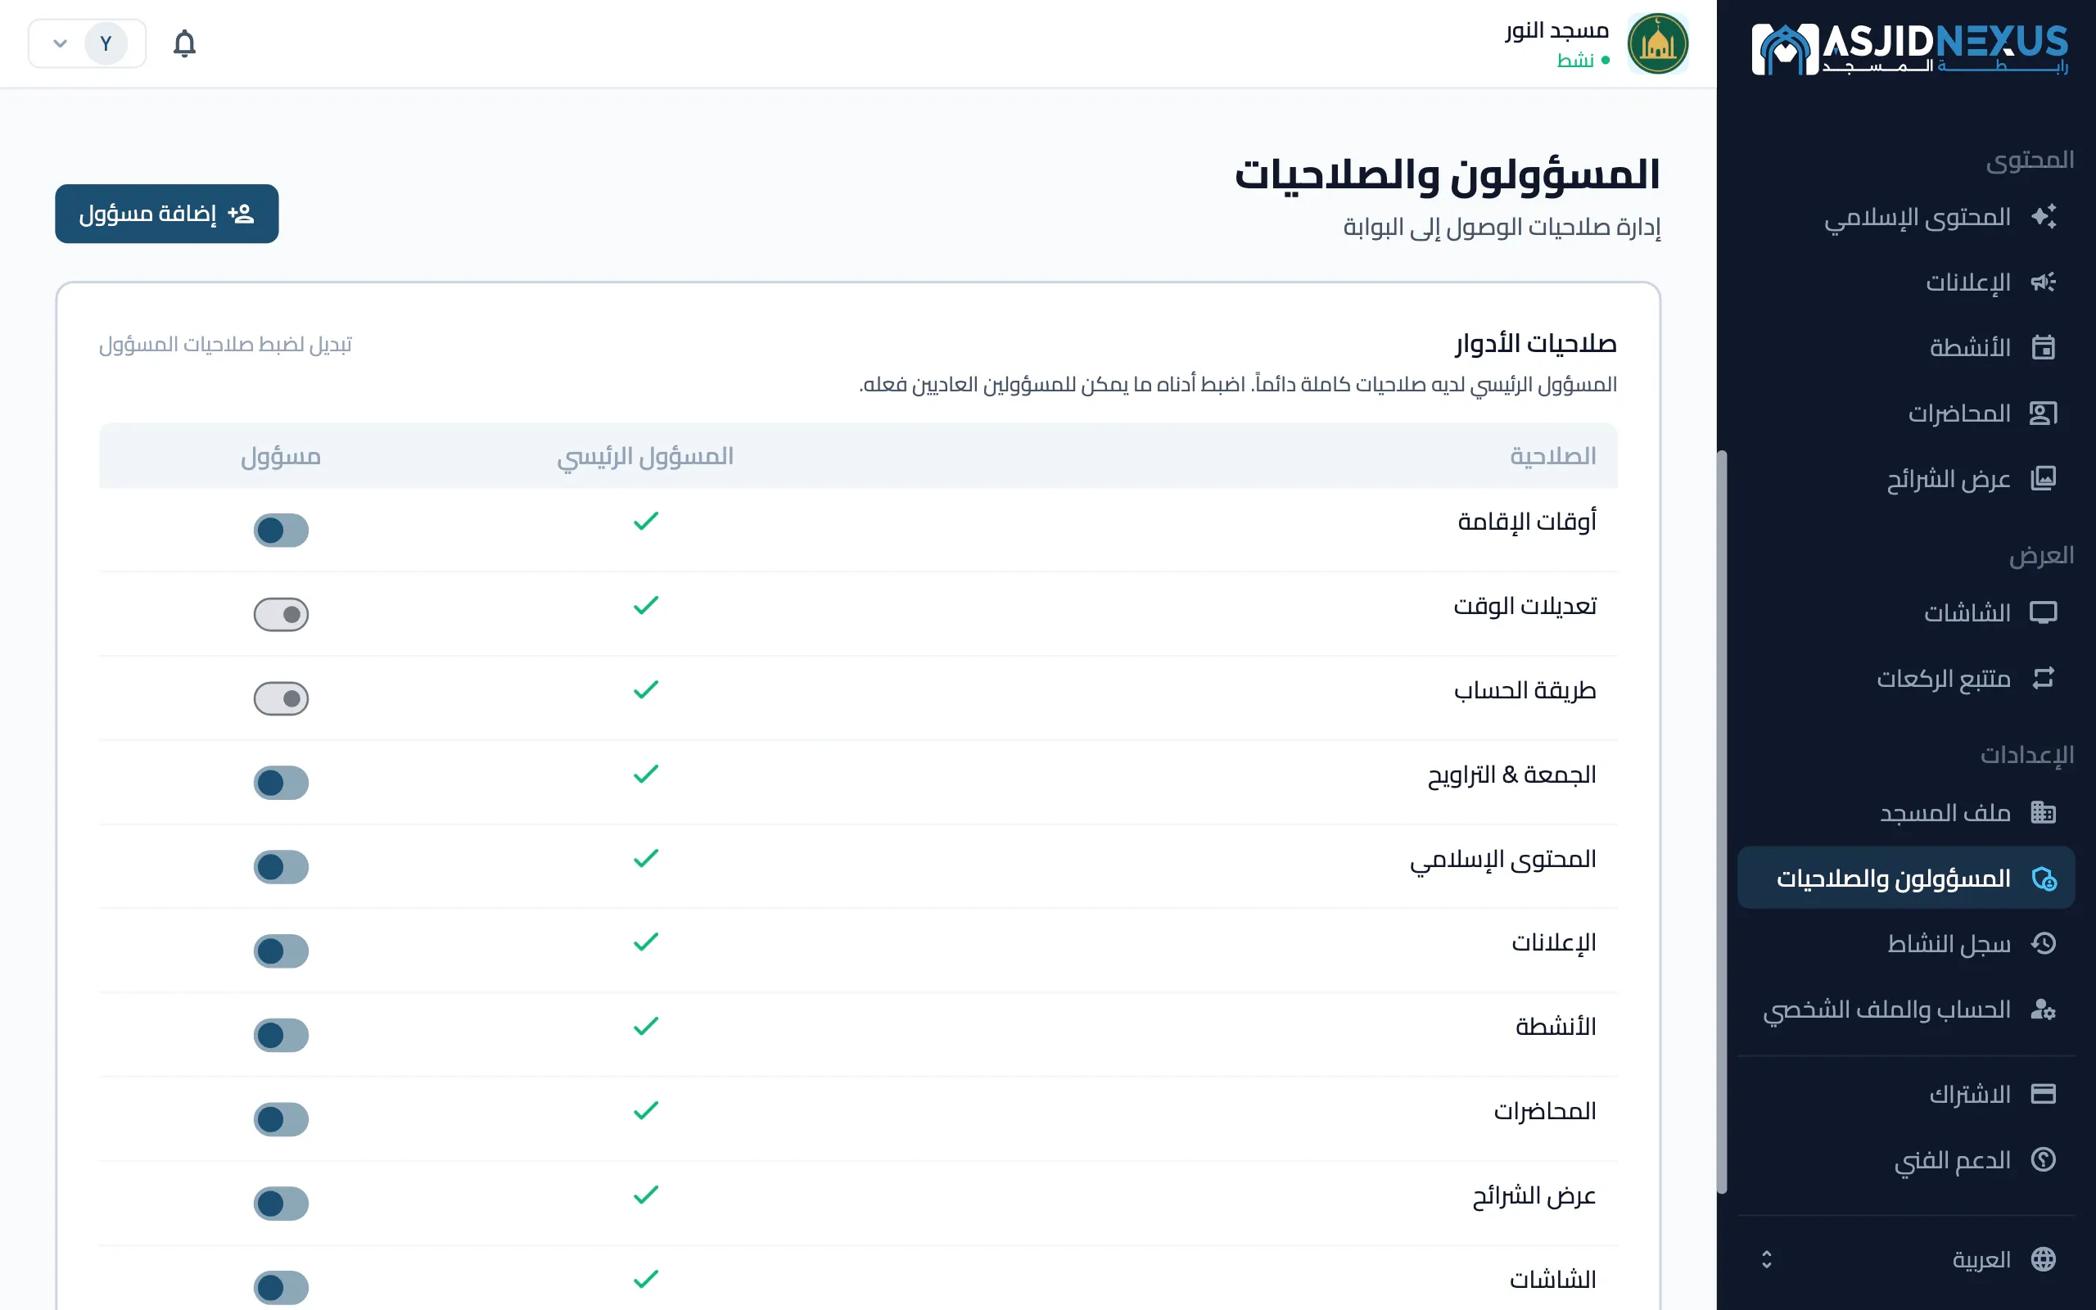Screen dimensions: 2096x1310
Task: Open the الاشتراك subscription link
Action: [x=1906, y=1095]
